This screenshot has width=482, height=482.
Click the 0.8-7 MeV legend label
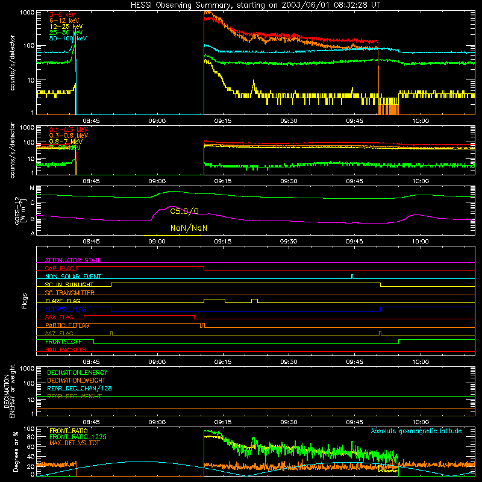tap(66, 142)
